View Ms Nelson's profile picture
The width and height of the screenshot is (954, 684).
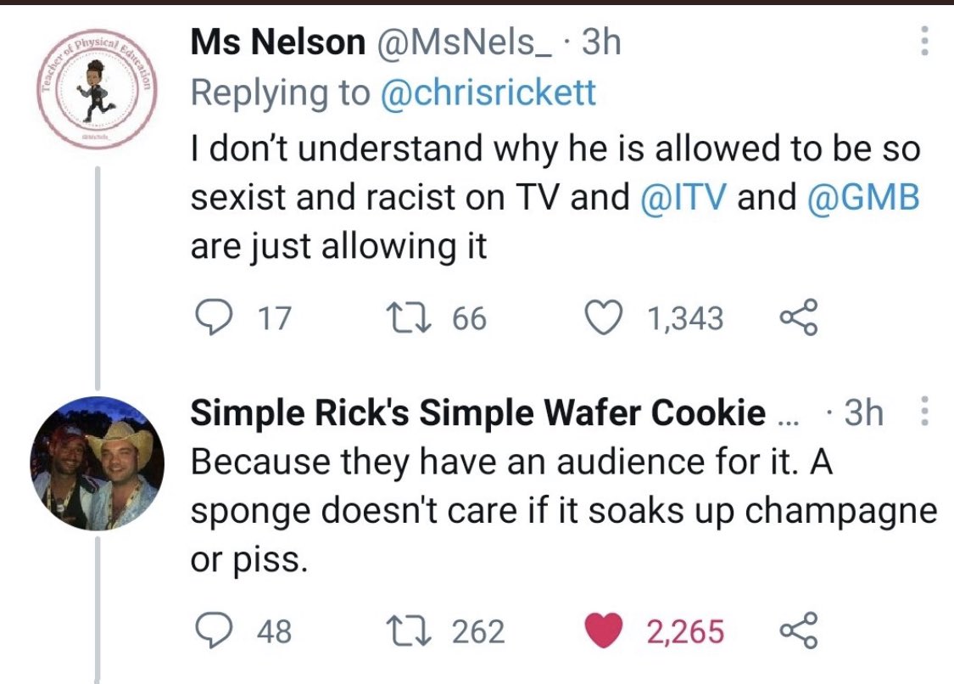click(98, 87)
